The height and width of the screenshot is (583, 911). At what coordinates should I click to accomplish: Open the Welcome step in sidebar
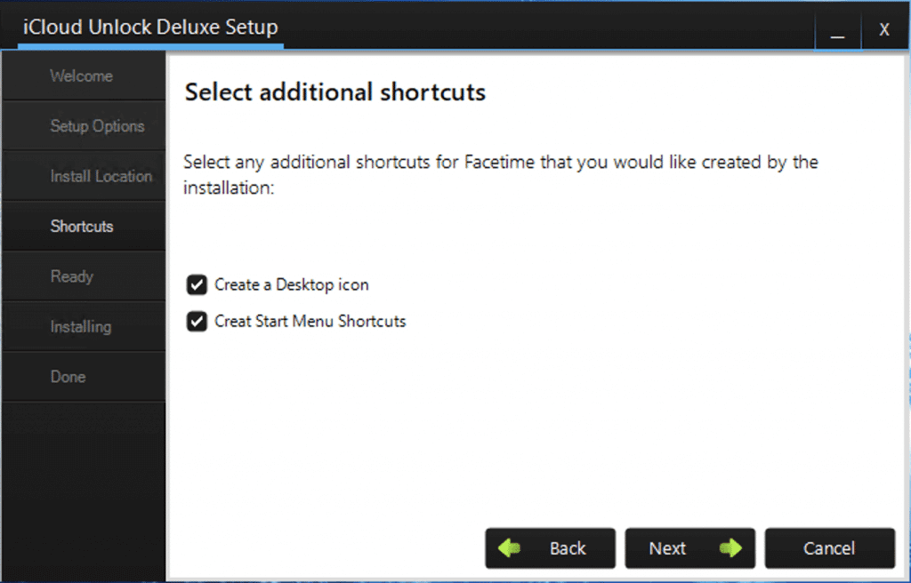pos(84,76)
